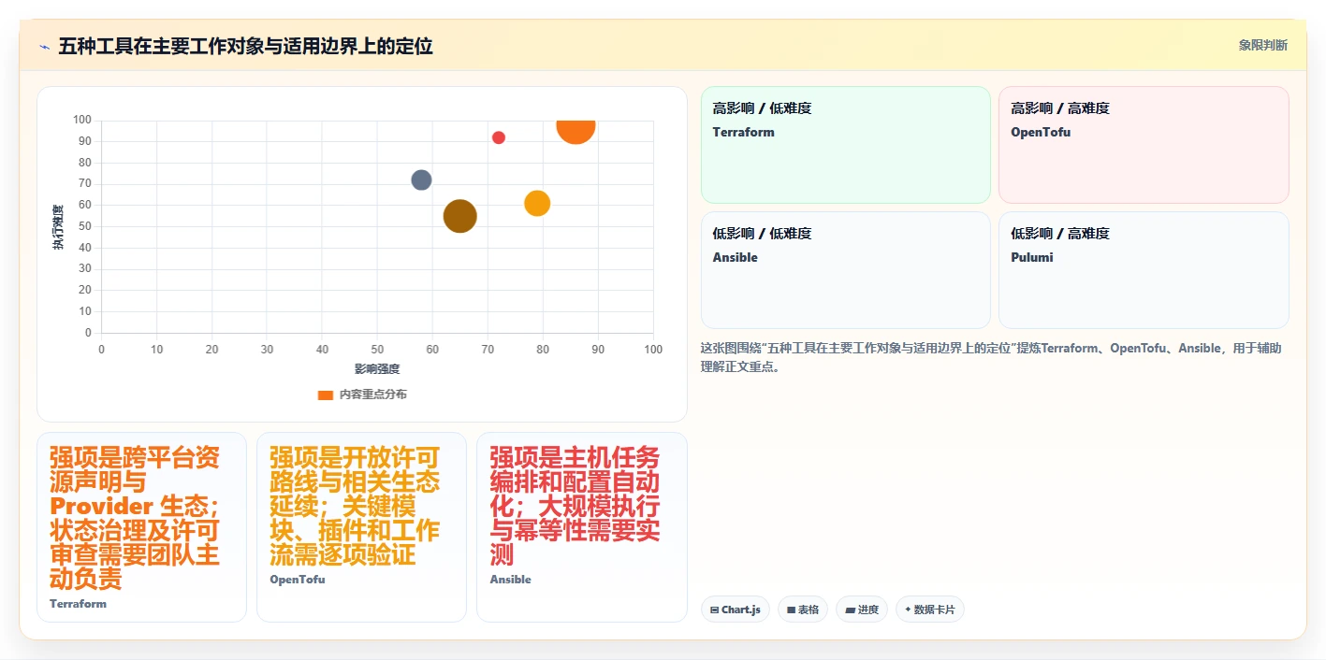Screen dimensions: 1326x660
Task: Click the gray-blue bubble in chart
Action: click(x=421, y=180)
